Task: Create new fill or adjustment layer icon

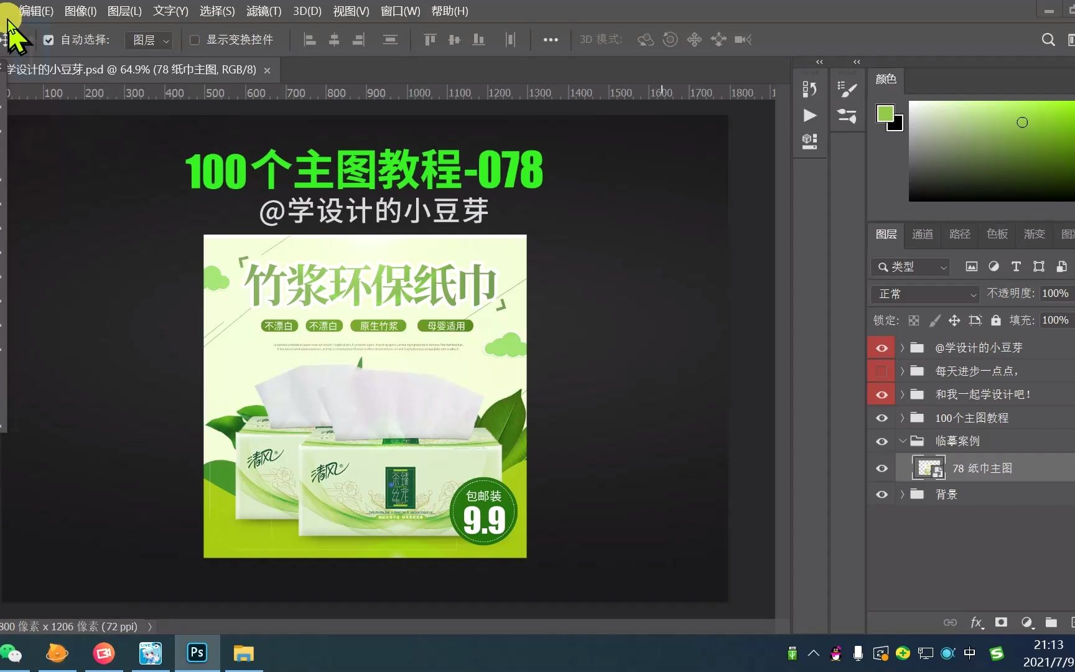Action: [x=1026, y=622]
